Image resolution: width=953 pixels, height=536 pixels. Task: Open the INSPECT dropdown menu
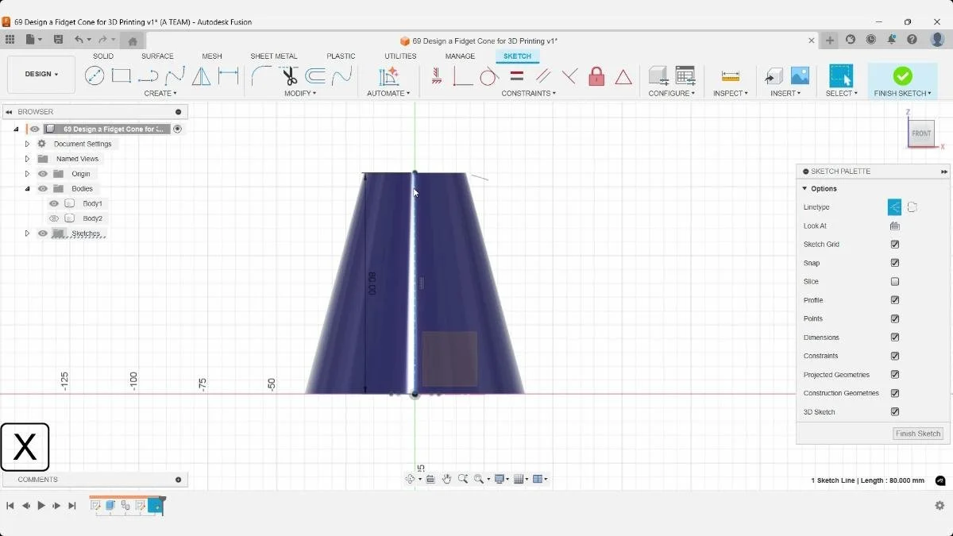pos(731,94)
